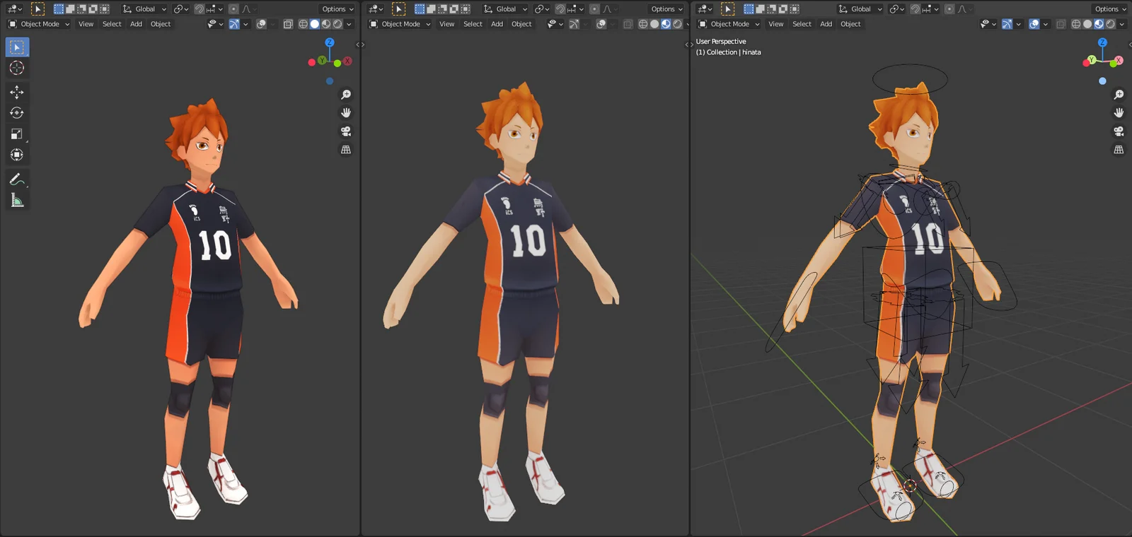Open Global orientation dropdown in middle viewport
This screenshot has height=537, width=1132.
pyautogui.click(x=505, y=9)
